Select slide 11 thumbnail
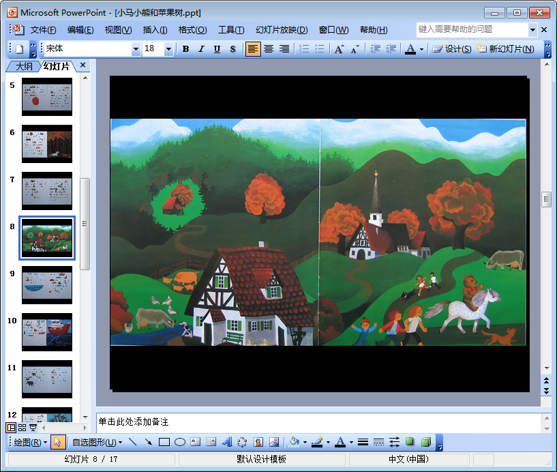This screenshot has height=472, width=557. click(x=47, y=379)
